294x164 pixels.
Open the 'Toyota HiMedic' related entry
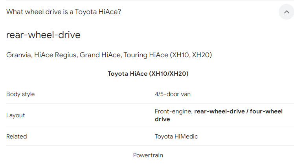click(176, 137)
